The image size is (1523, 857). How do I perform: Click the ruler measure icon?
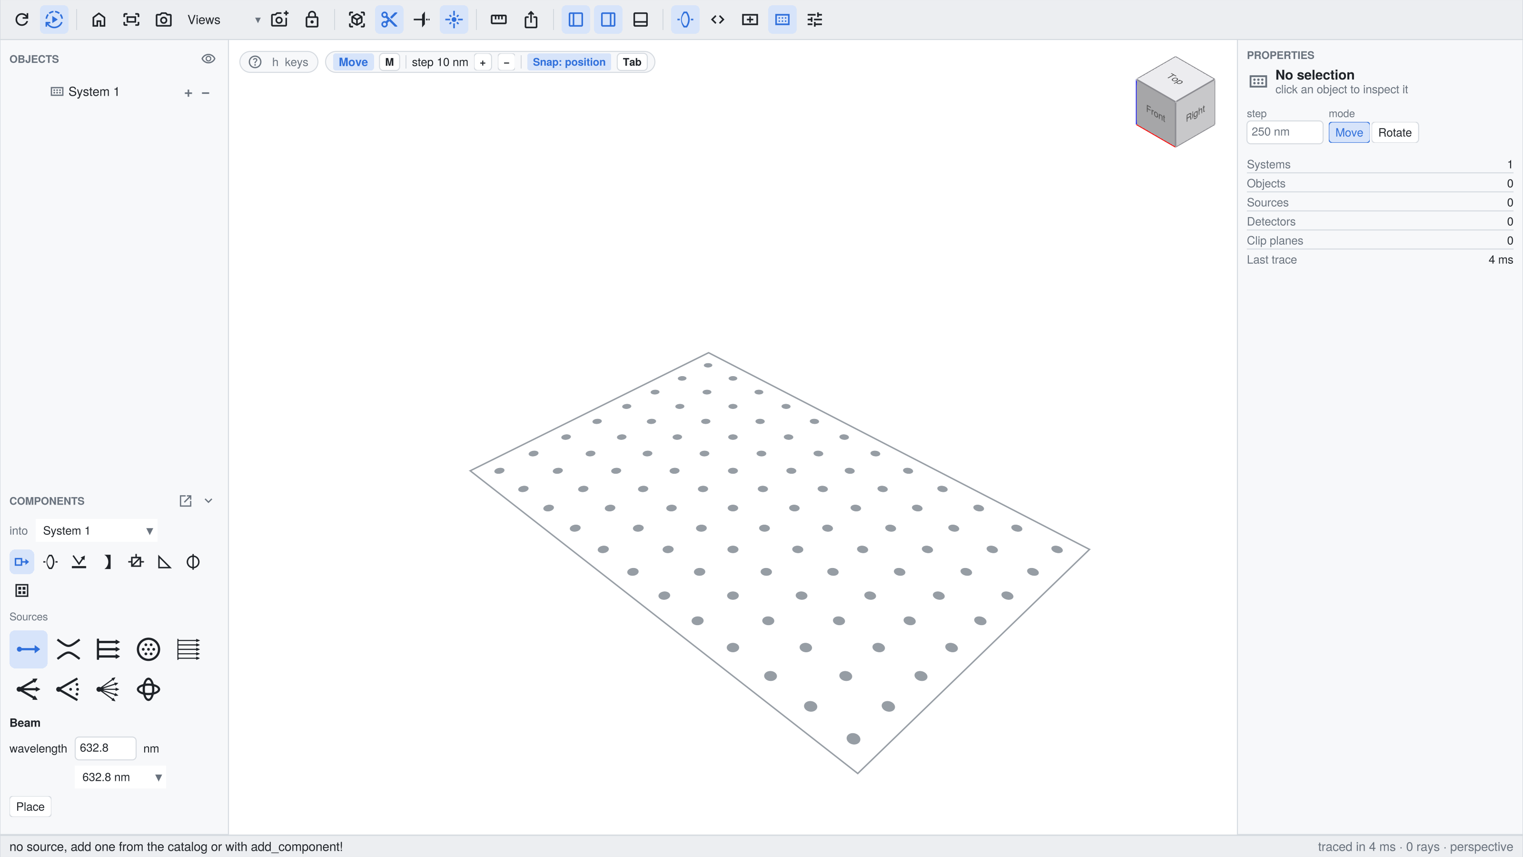pyautogui.click(x=498, y=20)
